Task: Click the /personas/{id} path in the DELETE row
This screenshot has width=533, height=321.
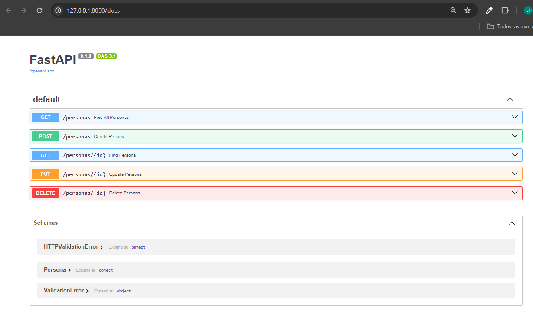Action: point(84,193)
